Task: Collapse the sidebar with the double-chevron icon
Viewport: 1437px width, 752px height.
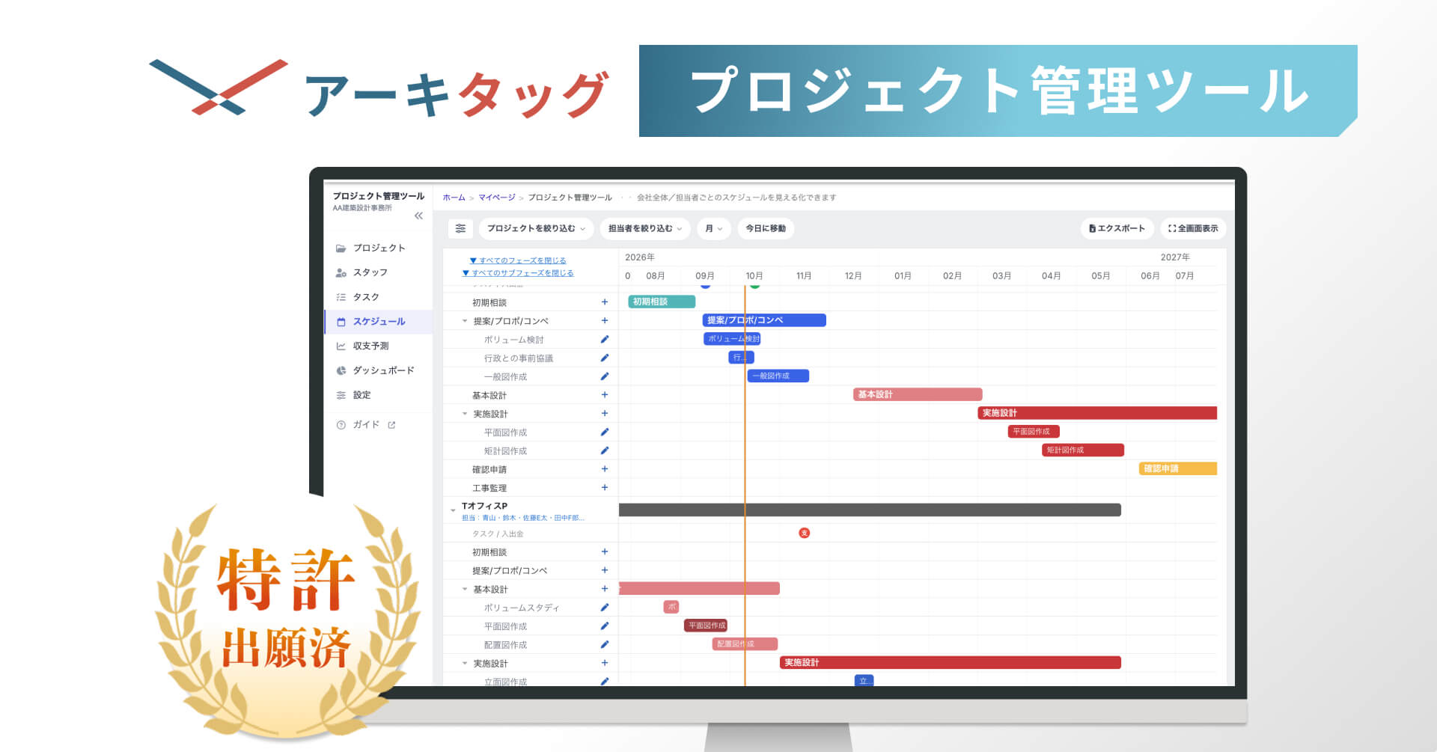Action: click(418, 215)
